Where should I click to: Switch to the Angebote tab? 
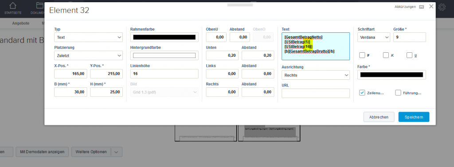pos(20,23)
